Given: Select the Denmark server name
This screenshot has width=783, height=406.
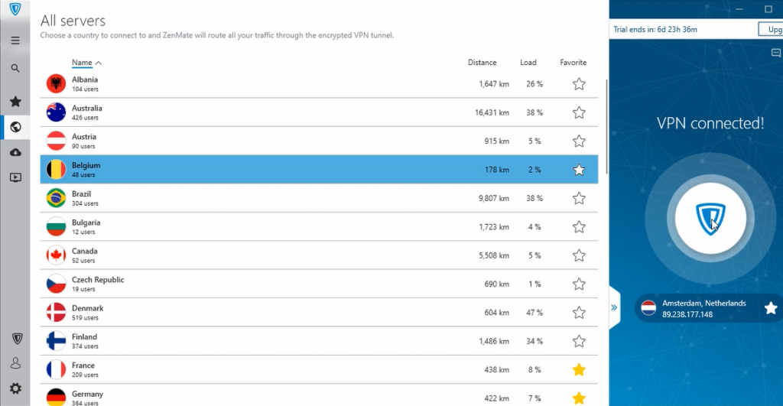Looking at the screenshot, I should pos(87,308).
